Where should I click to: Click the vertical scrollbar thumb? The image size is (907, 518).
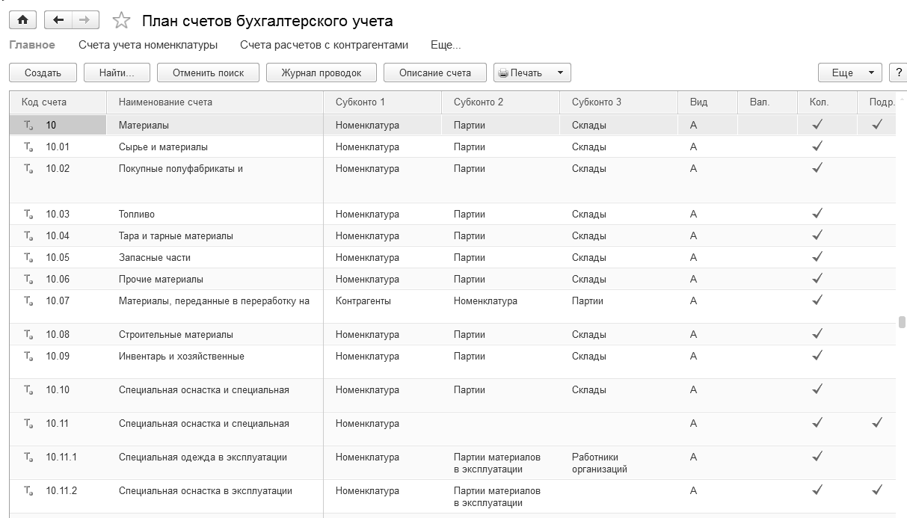(x=902, y=322)
